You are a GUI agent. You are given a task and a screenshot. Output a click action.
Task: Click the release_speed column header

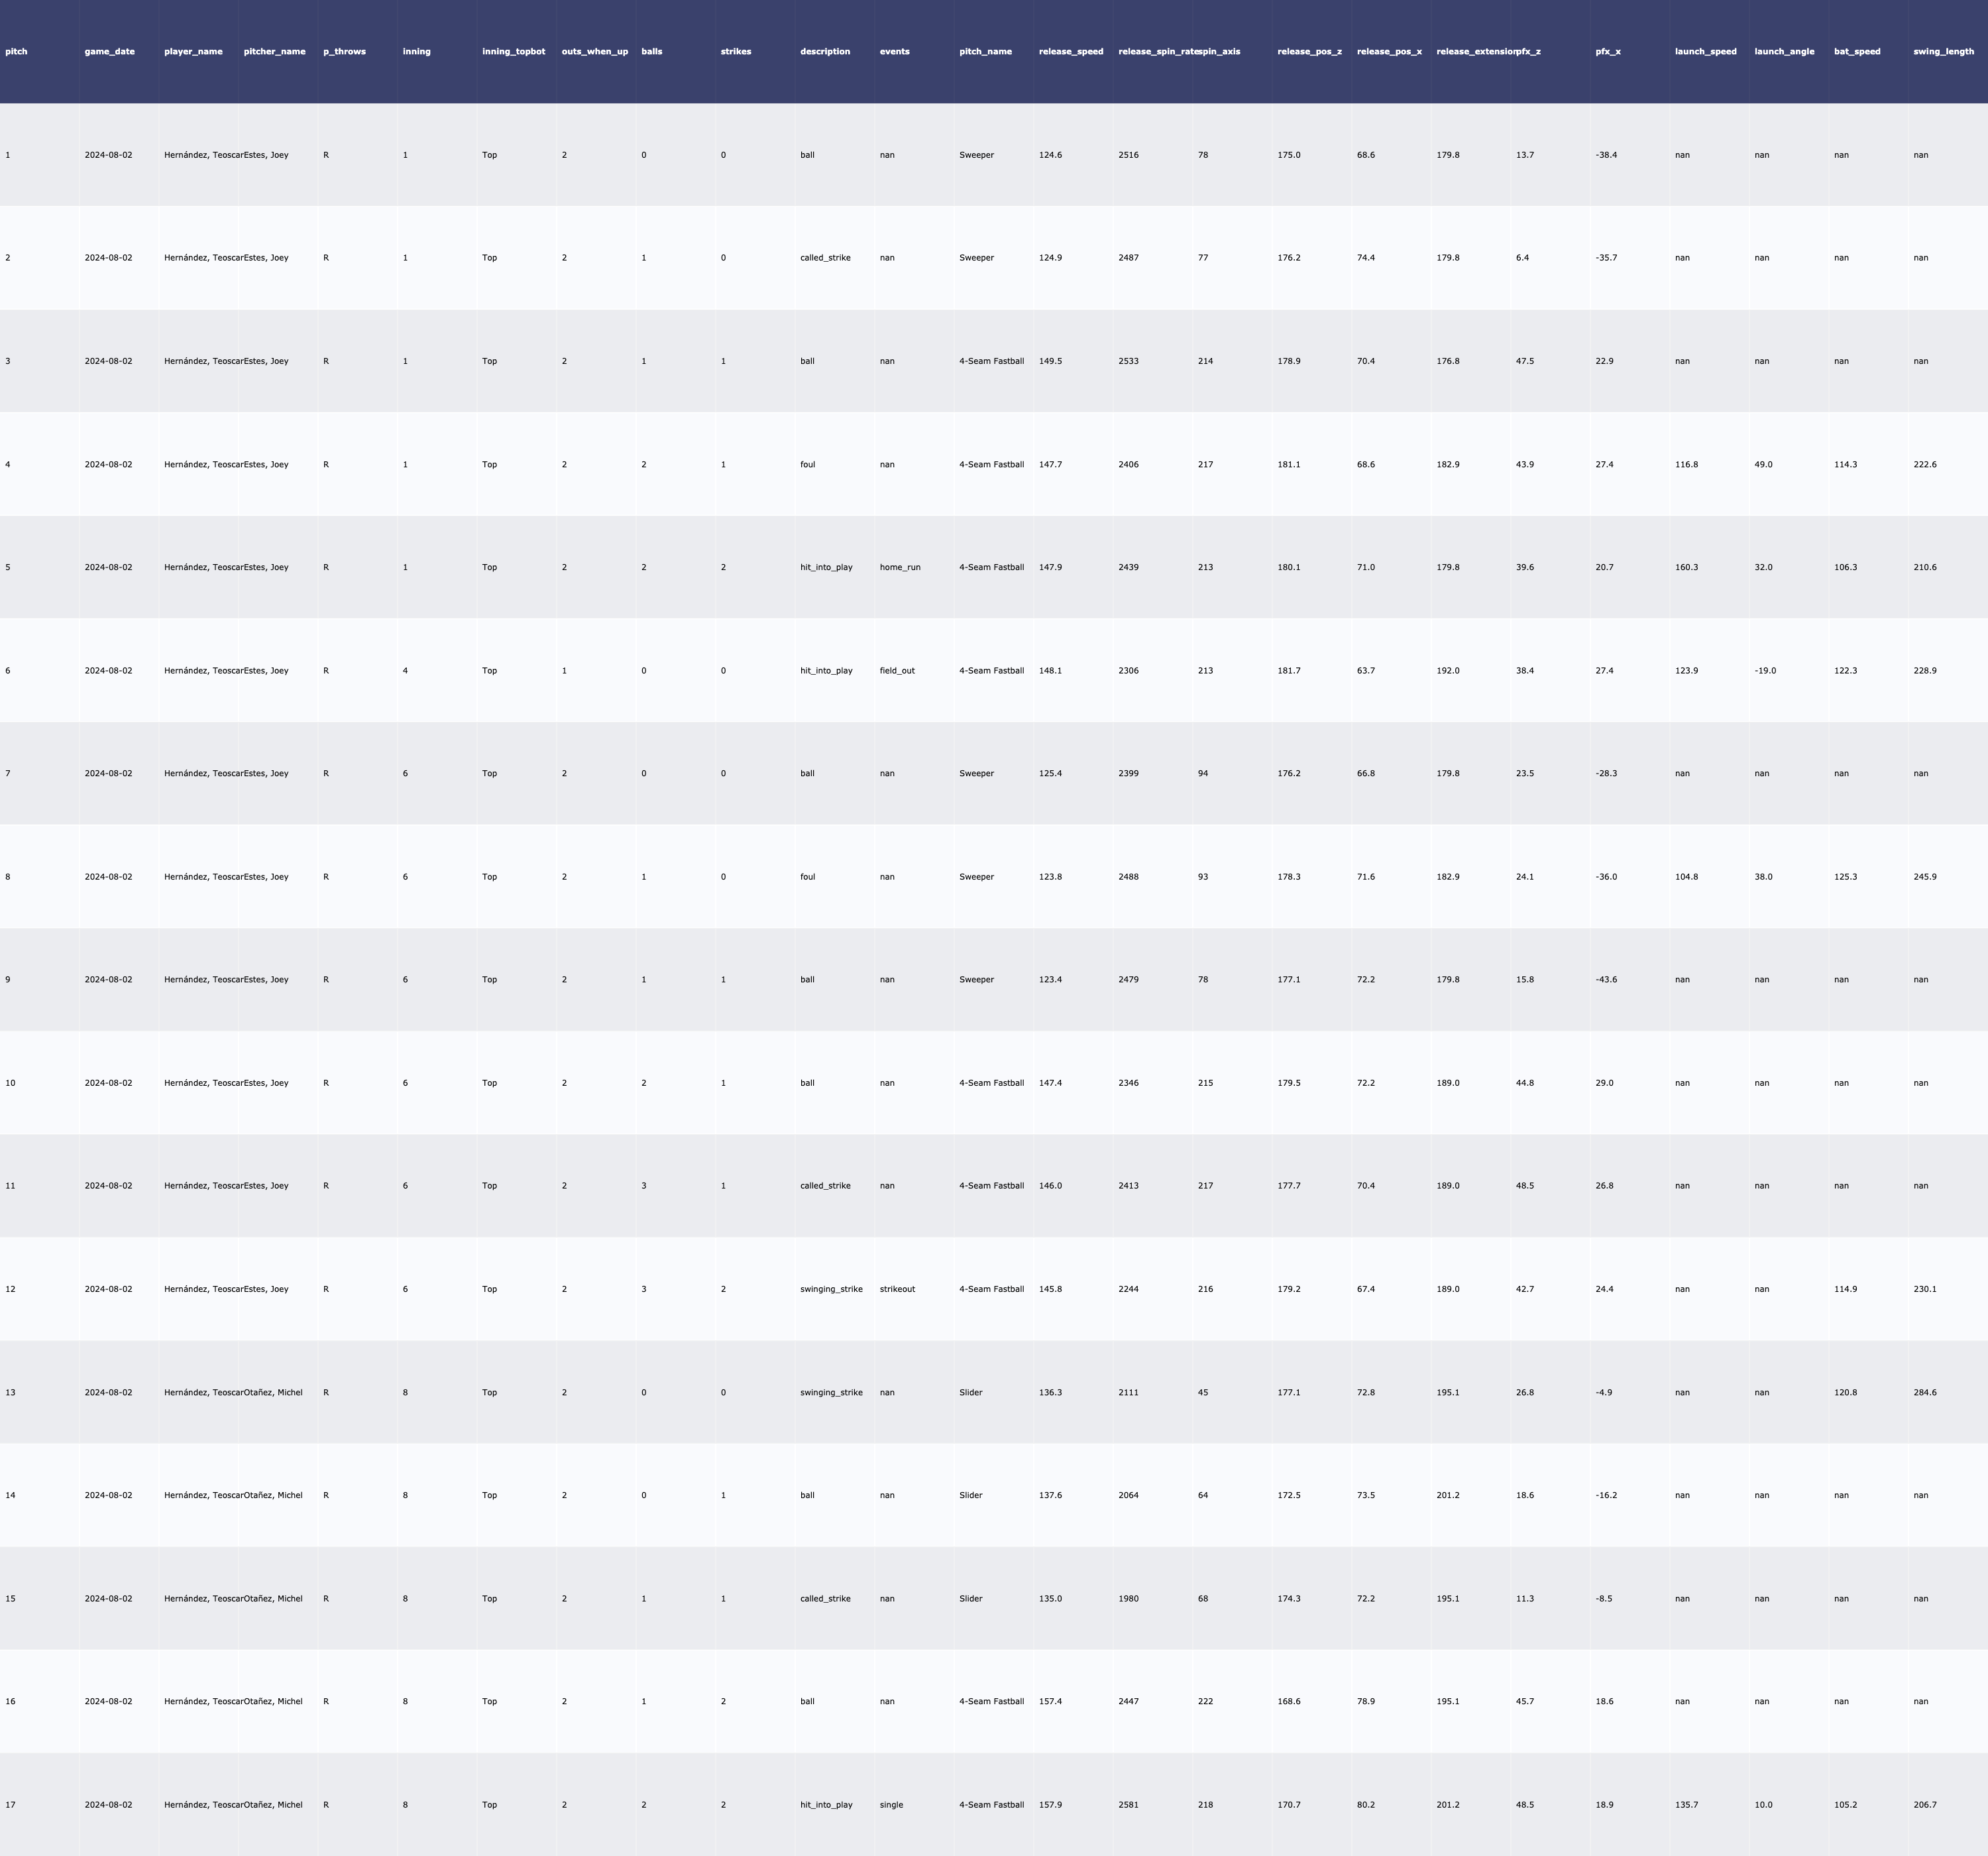tap(1071, 51)
